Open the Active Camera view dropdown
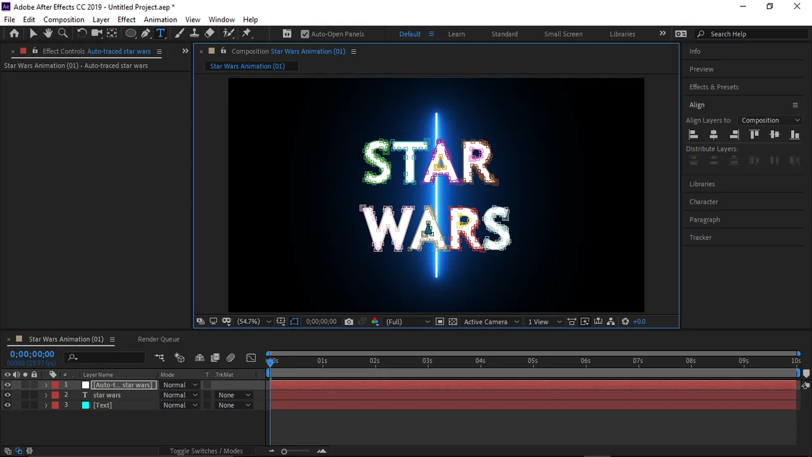The width and height of the screenshot is (812, 457). point(492,322)
